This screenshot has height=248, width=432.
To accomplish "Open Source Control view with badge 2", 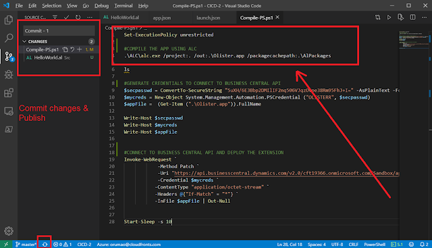I will (9, 57).
